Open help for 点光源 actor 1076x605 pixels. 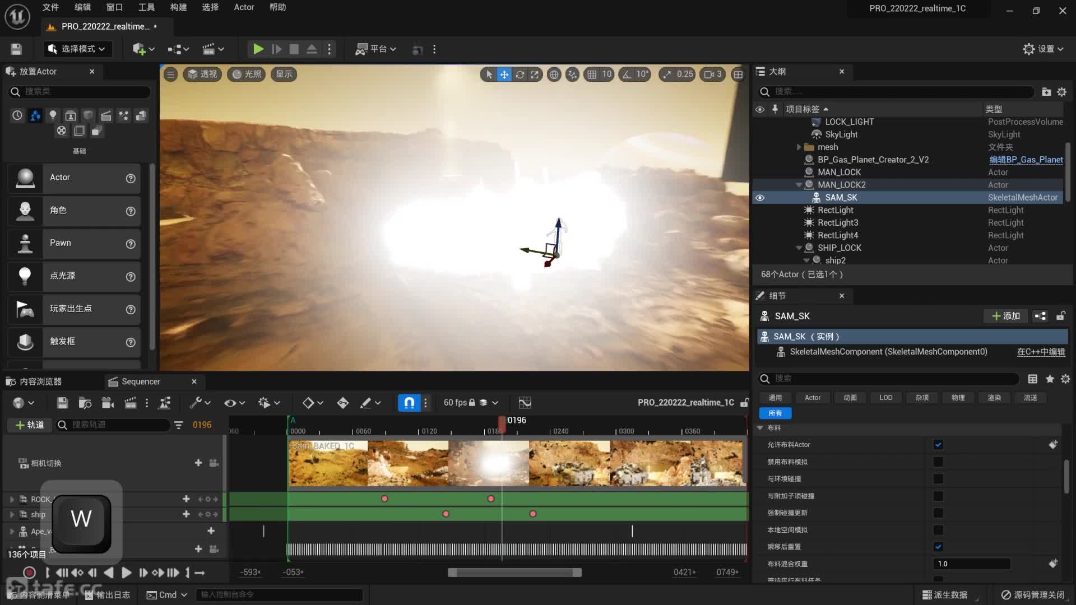point(131,277)
